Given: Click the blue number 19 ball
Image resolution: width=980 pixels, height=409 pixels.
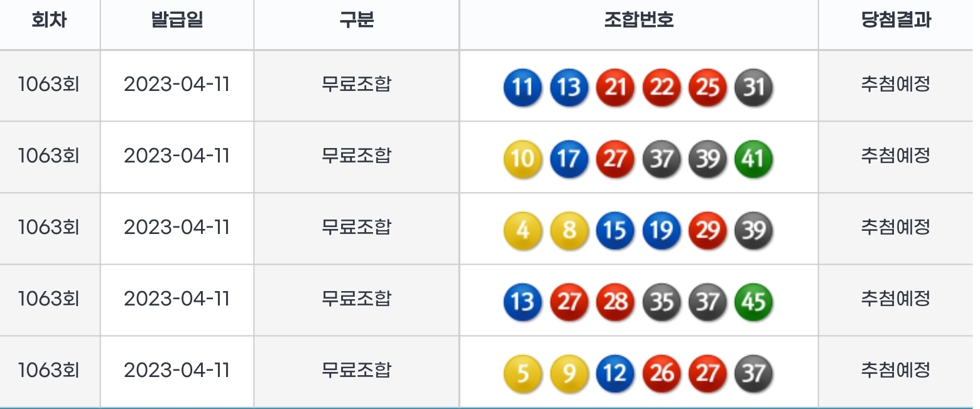Looking at the screenshot, I should pos(661,230).
